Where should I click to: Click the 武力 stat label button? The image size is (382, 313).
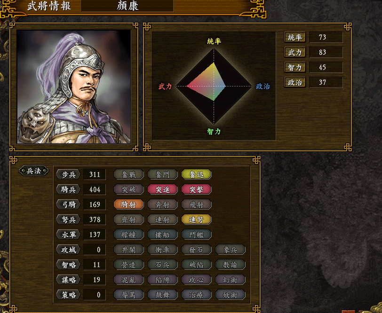(295, 52)
